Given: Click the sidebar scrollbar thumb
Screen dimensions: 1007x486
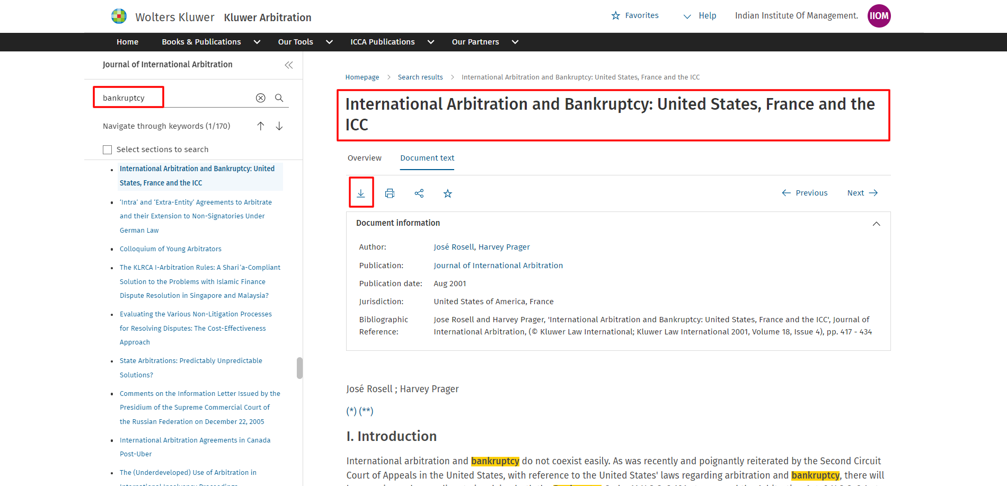Looking at the screenshot, I should pyautogui.click(x=299, y=368).
